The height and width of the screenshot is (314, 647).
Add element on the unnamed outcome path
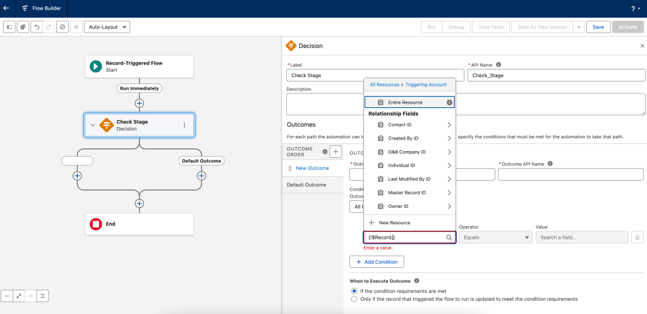77,176
